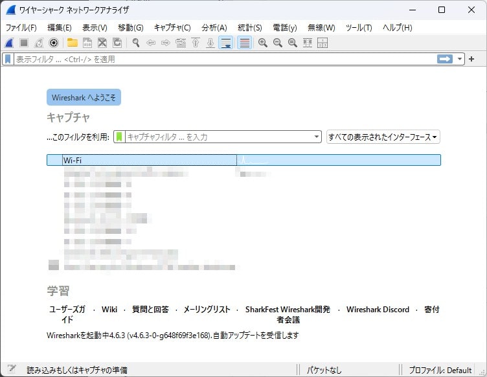
Task: Focus the display filter input field
Action: click(x=225, y=59)
